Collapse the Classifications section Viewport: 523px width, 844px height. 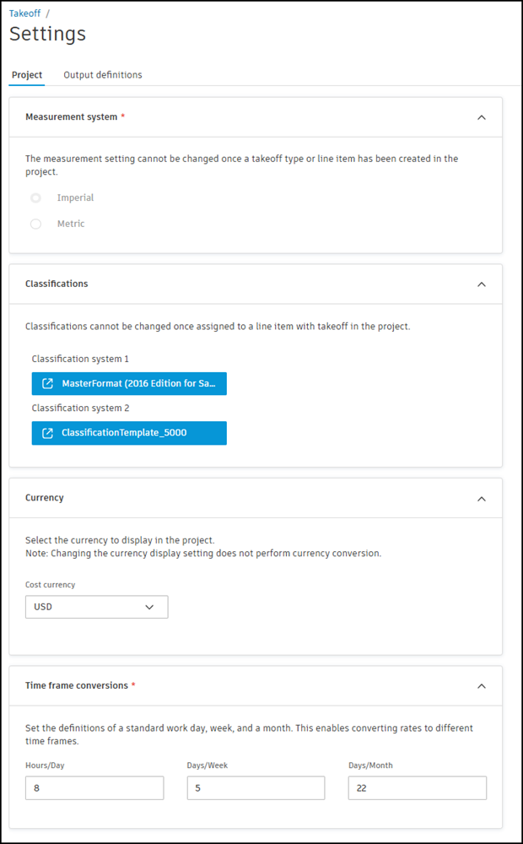[x=482, y=284]
